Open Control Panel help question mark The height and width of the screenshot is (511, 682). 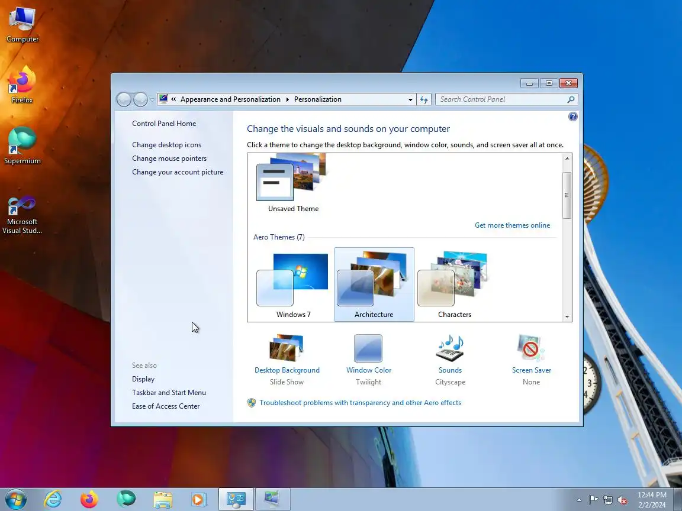[573, 117]
